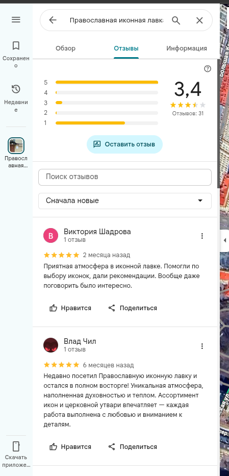Image resolution: width=229 pixels, height=476 pixels.
Task: Like Влад Чил's review with Нравится
Action: [x=70, y=446]
